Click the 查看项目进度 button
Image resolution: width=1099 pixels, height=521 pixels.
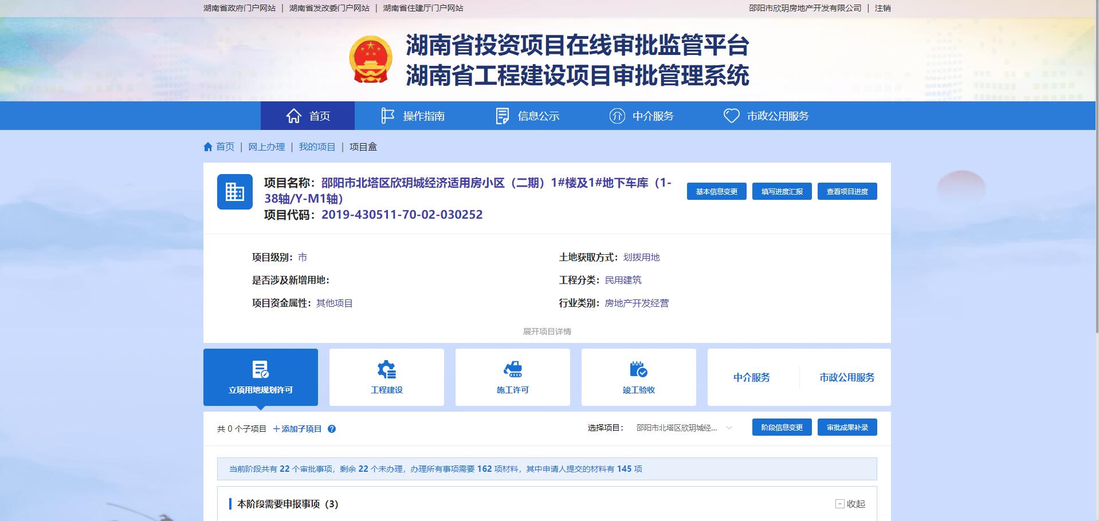(847, 191)
